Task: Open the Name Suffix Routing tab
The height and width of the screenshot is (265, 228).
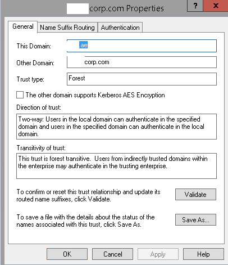Action: [x=67, y=28]
